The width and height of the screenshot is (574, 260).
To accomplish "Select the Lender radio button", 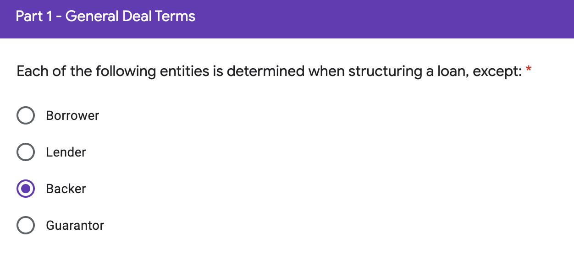I will tap(26, 152).
